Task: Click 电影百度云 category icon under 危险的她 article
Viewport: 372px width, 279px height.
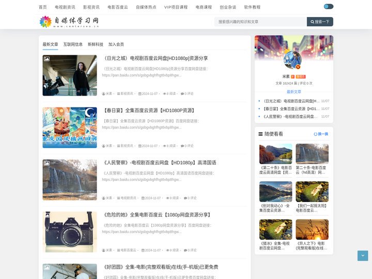Action: (x=119, y=250)
